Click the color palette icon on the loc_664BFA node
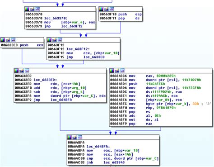 click(70, 138)
